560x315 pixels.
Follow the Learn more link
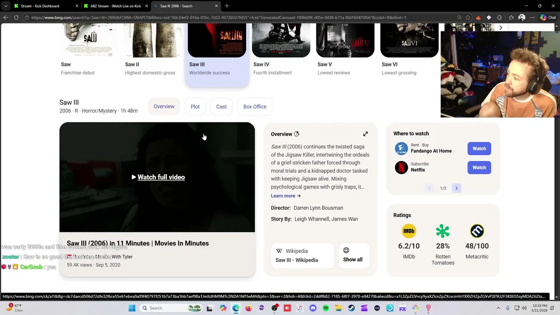tap(286, 196)
